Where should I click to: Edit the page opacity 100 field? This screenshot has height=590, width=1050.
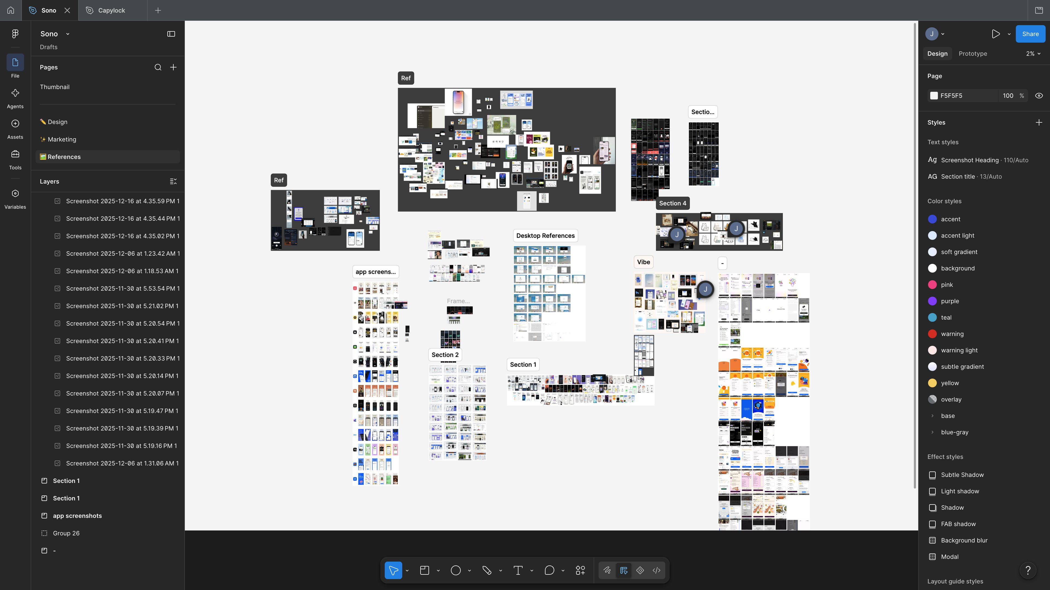(x=1008, y=96)
